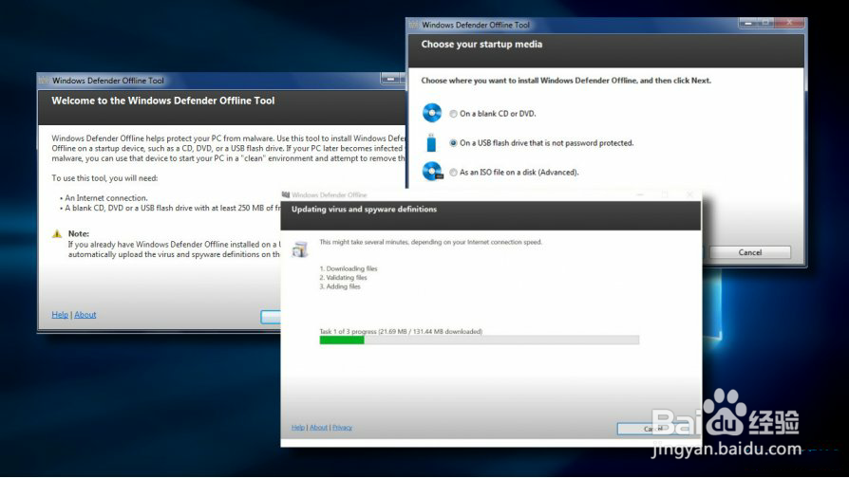Click the 'An Internet connection.' bullet text
The height and width of the screenshot is (478, 849).
click(x=106, y=198)
